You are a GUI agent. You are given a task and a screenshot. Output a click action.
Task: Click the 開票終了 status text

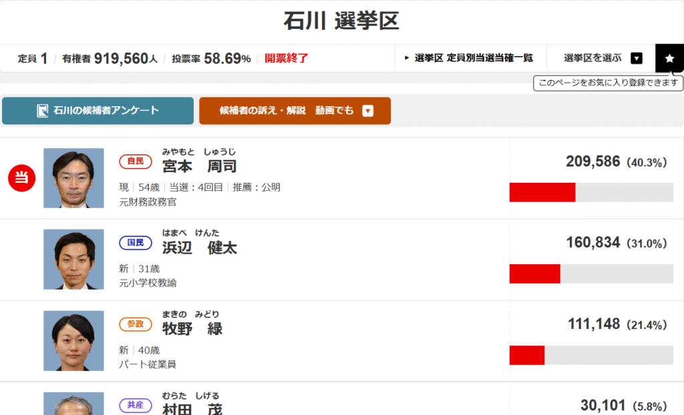287,59
